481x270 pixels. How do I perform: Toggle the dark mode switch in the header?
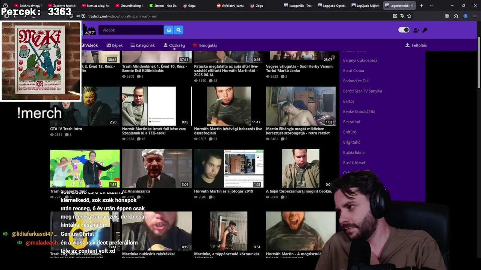tap(404, 30)
